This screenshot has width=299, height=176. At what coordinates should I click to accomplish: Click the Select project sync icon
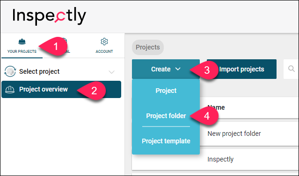pyautogui.click(x=10, y=71)
